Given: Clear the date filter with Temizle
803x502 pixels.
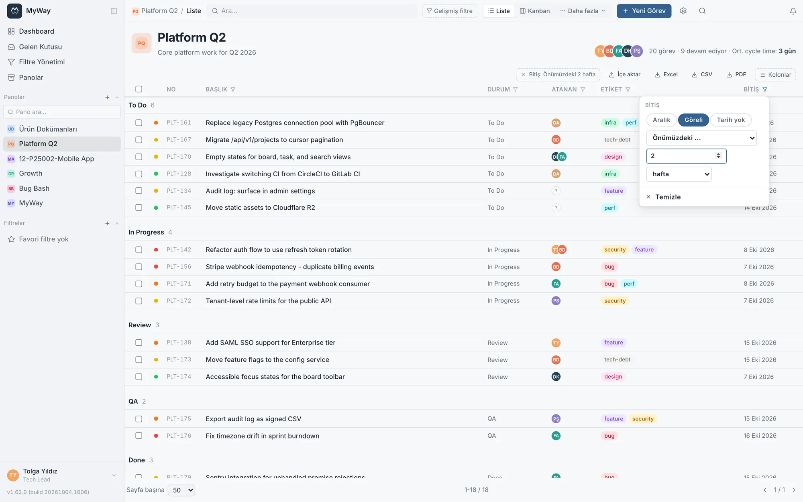Looking at the screenshot, I should pyautogui.click(x=663, y=197).
